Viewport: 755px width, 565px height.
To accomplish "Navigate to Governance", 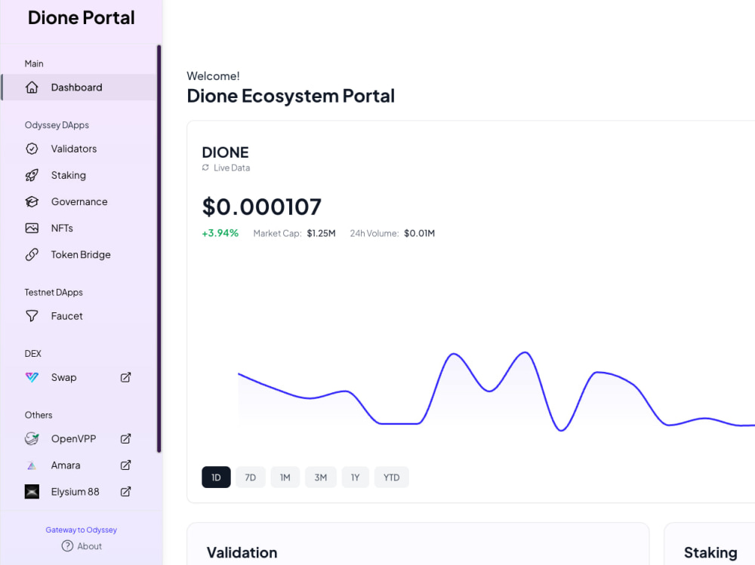I will click(x=79, y=201).
